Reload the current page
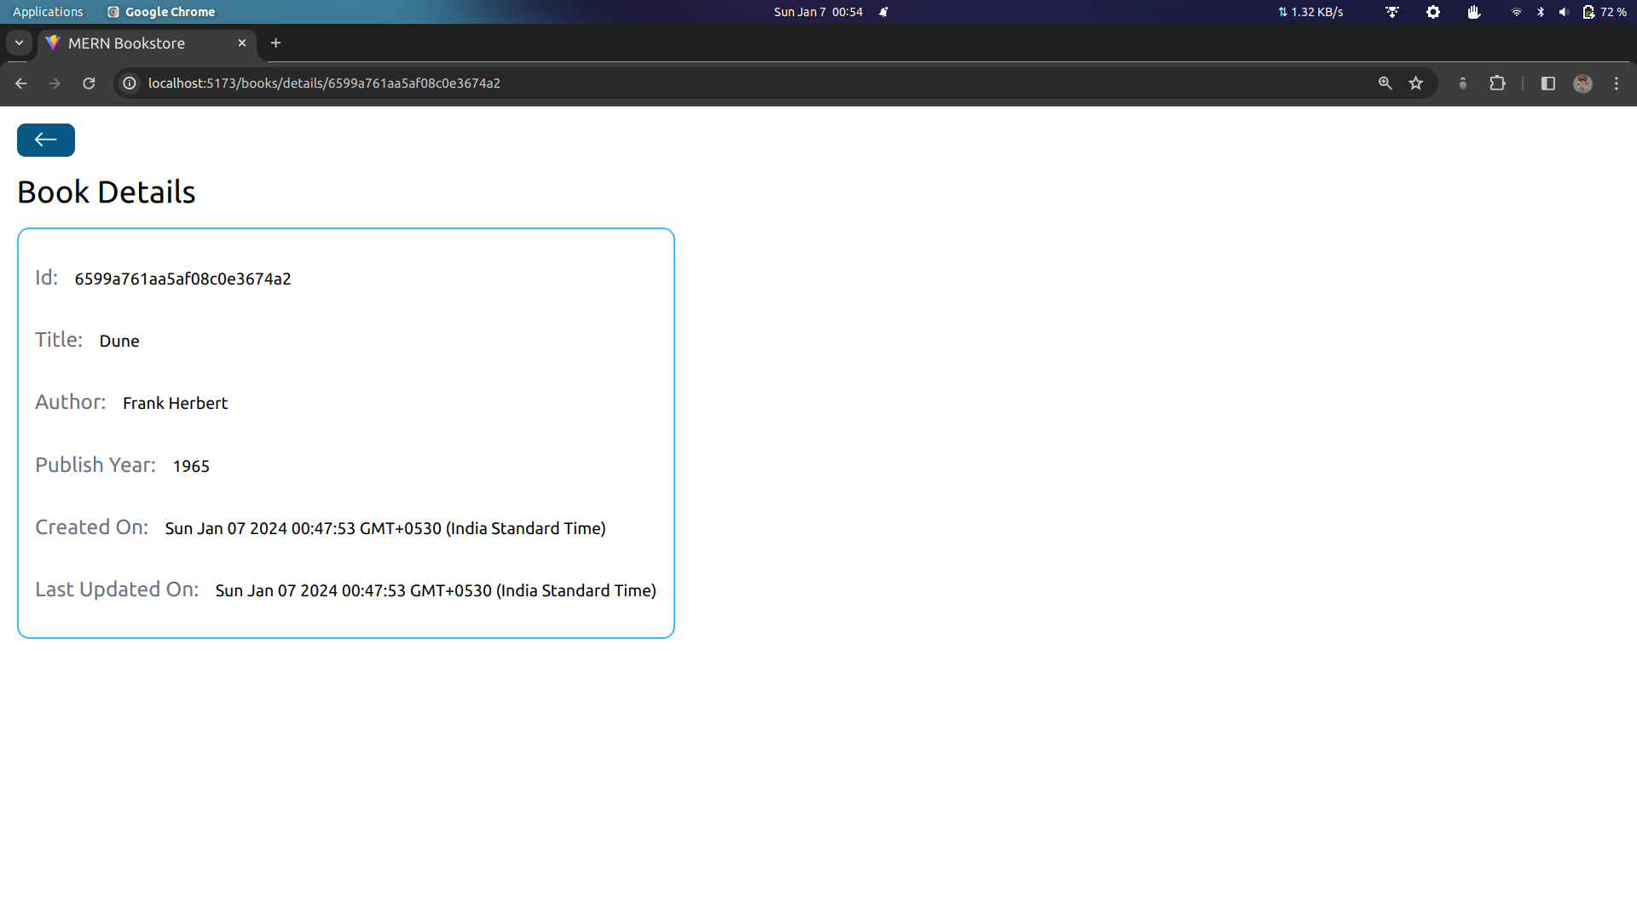1637x920 pixels. 89,83
